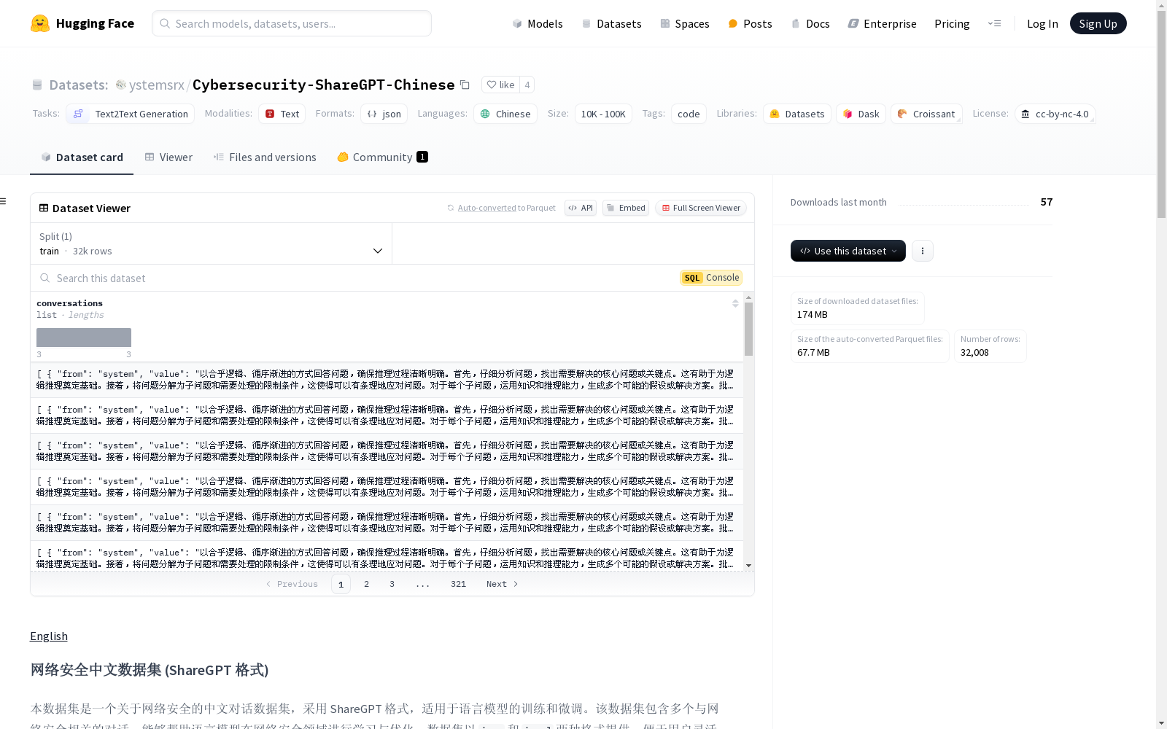Click the Text modality tag
The height and width of the screenshot is (729, 1167).
click(282, 114)
